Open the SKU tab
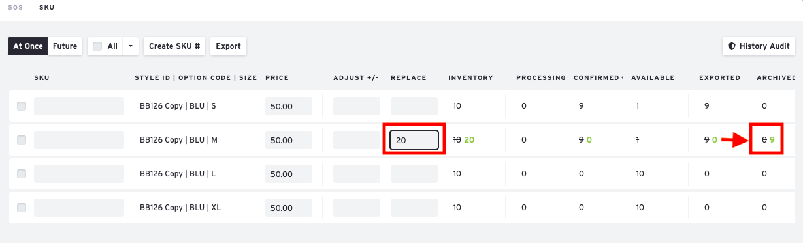 (x=46, y=8)
